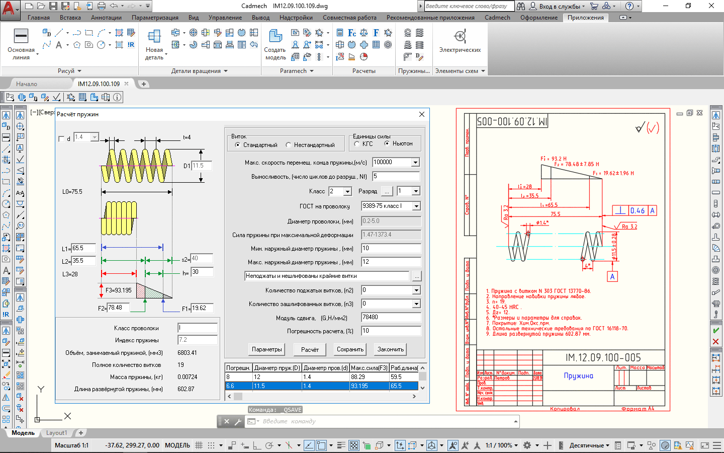This screenshot has width=724, height=453.
Task: Click the results table horizontal scrollbar
Action: [322, 396]
